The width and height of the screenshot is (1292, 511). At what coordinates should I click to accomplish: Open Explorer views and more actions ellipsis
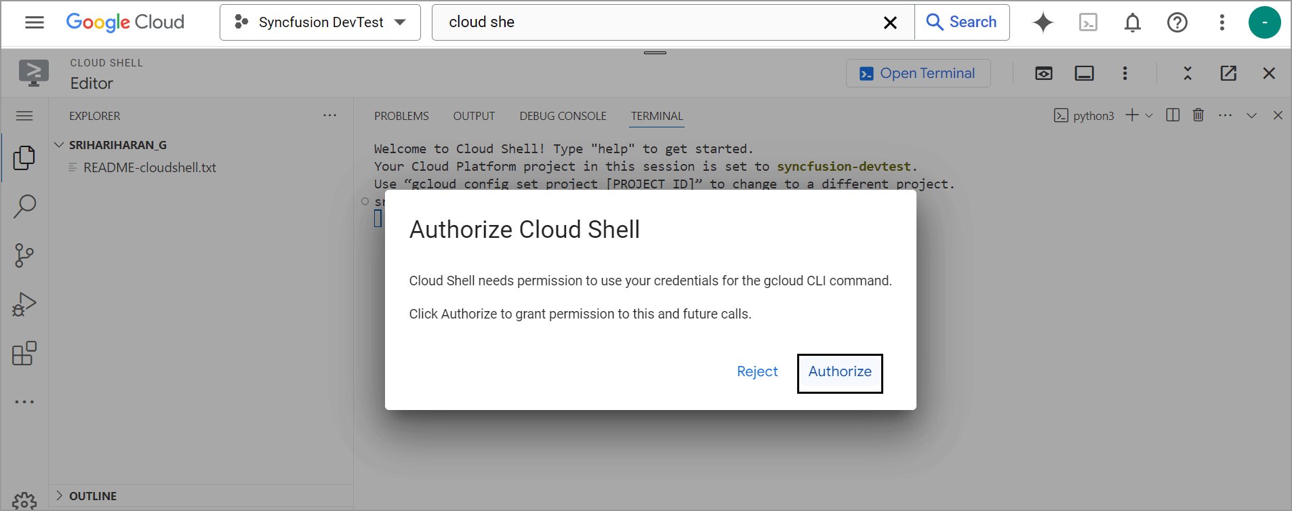pyautogui.click(x=330, y=116)
